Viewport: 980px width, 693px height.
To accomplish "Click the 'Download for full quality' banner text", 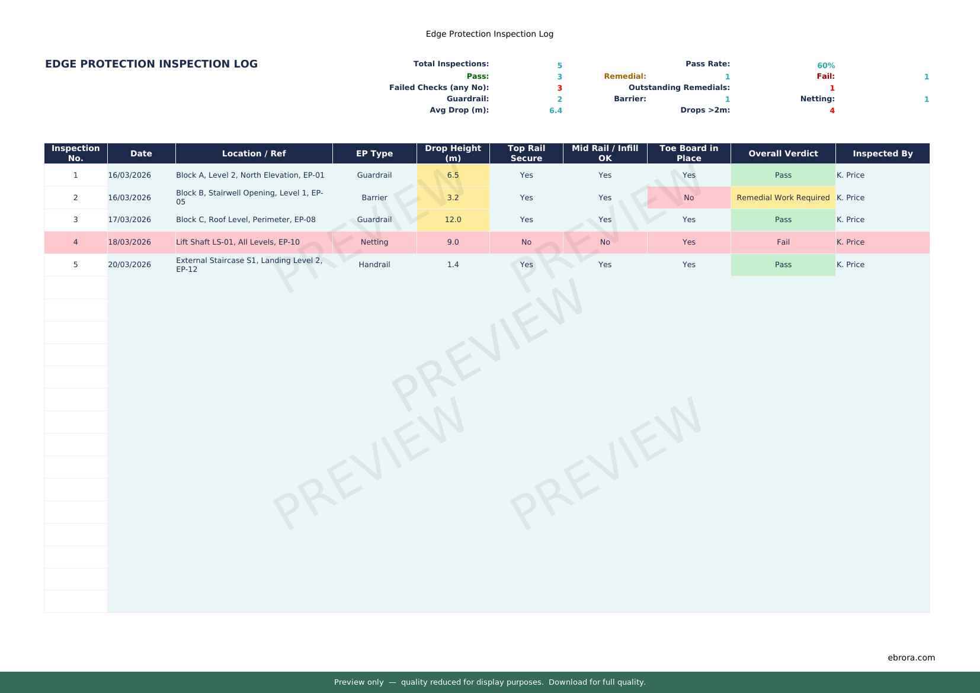I will coord(597,682).
